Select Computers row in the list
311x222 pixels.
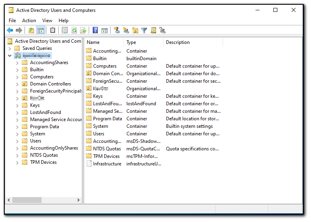click(x=153, y=66)
